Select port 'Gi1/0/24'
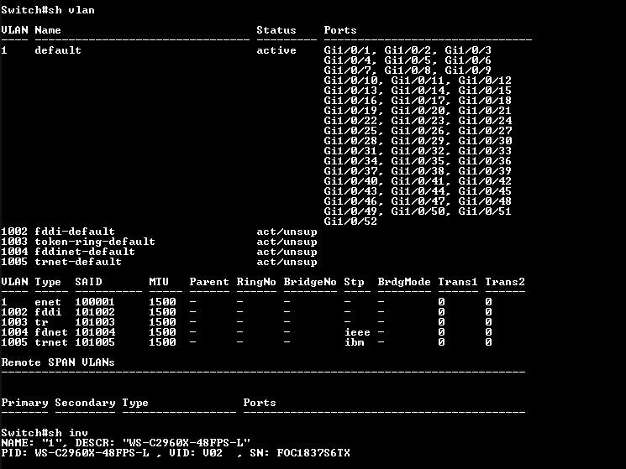Viewport: 626px width, 469px height. point(485,121)
